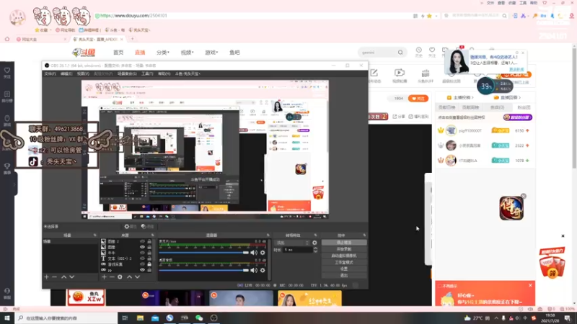Image resolution: width=577 pixels, height=324 pixels.
Task: Toggle lock on the pp source
Action: (149, 270)
